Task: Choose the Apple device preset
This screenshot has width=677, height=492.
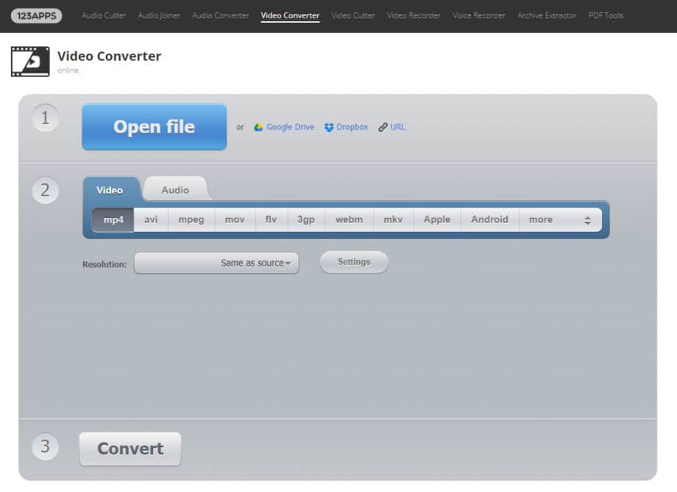Action: tap(436, 219)
